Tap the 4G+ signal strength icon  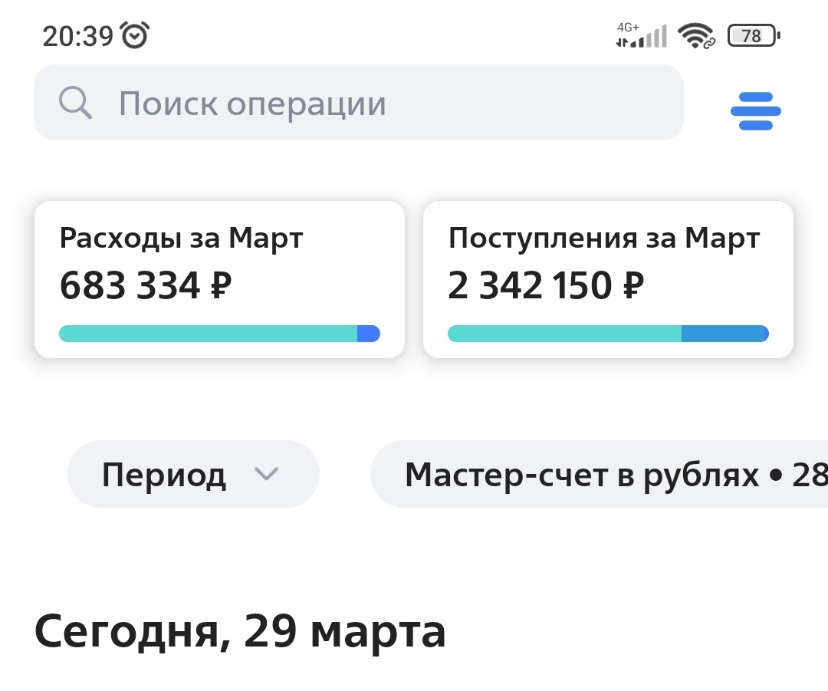(641, 35)
